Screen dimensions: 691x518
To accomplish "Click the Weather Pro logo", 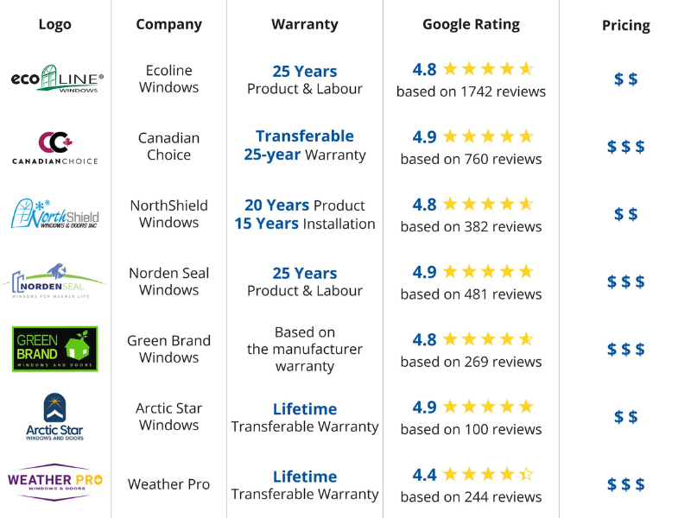I will tap(55, 483).
